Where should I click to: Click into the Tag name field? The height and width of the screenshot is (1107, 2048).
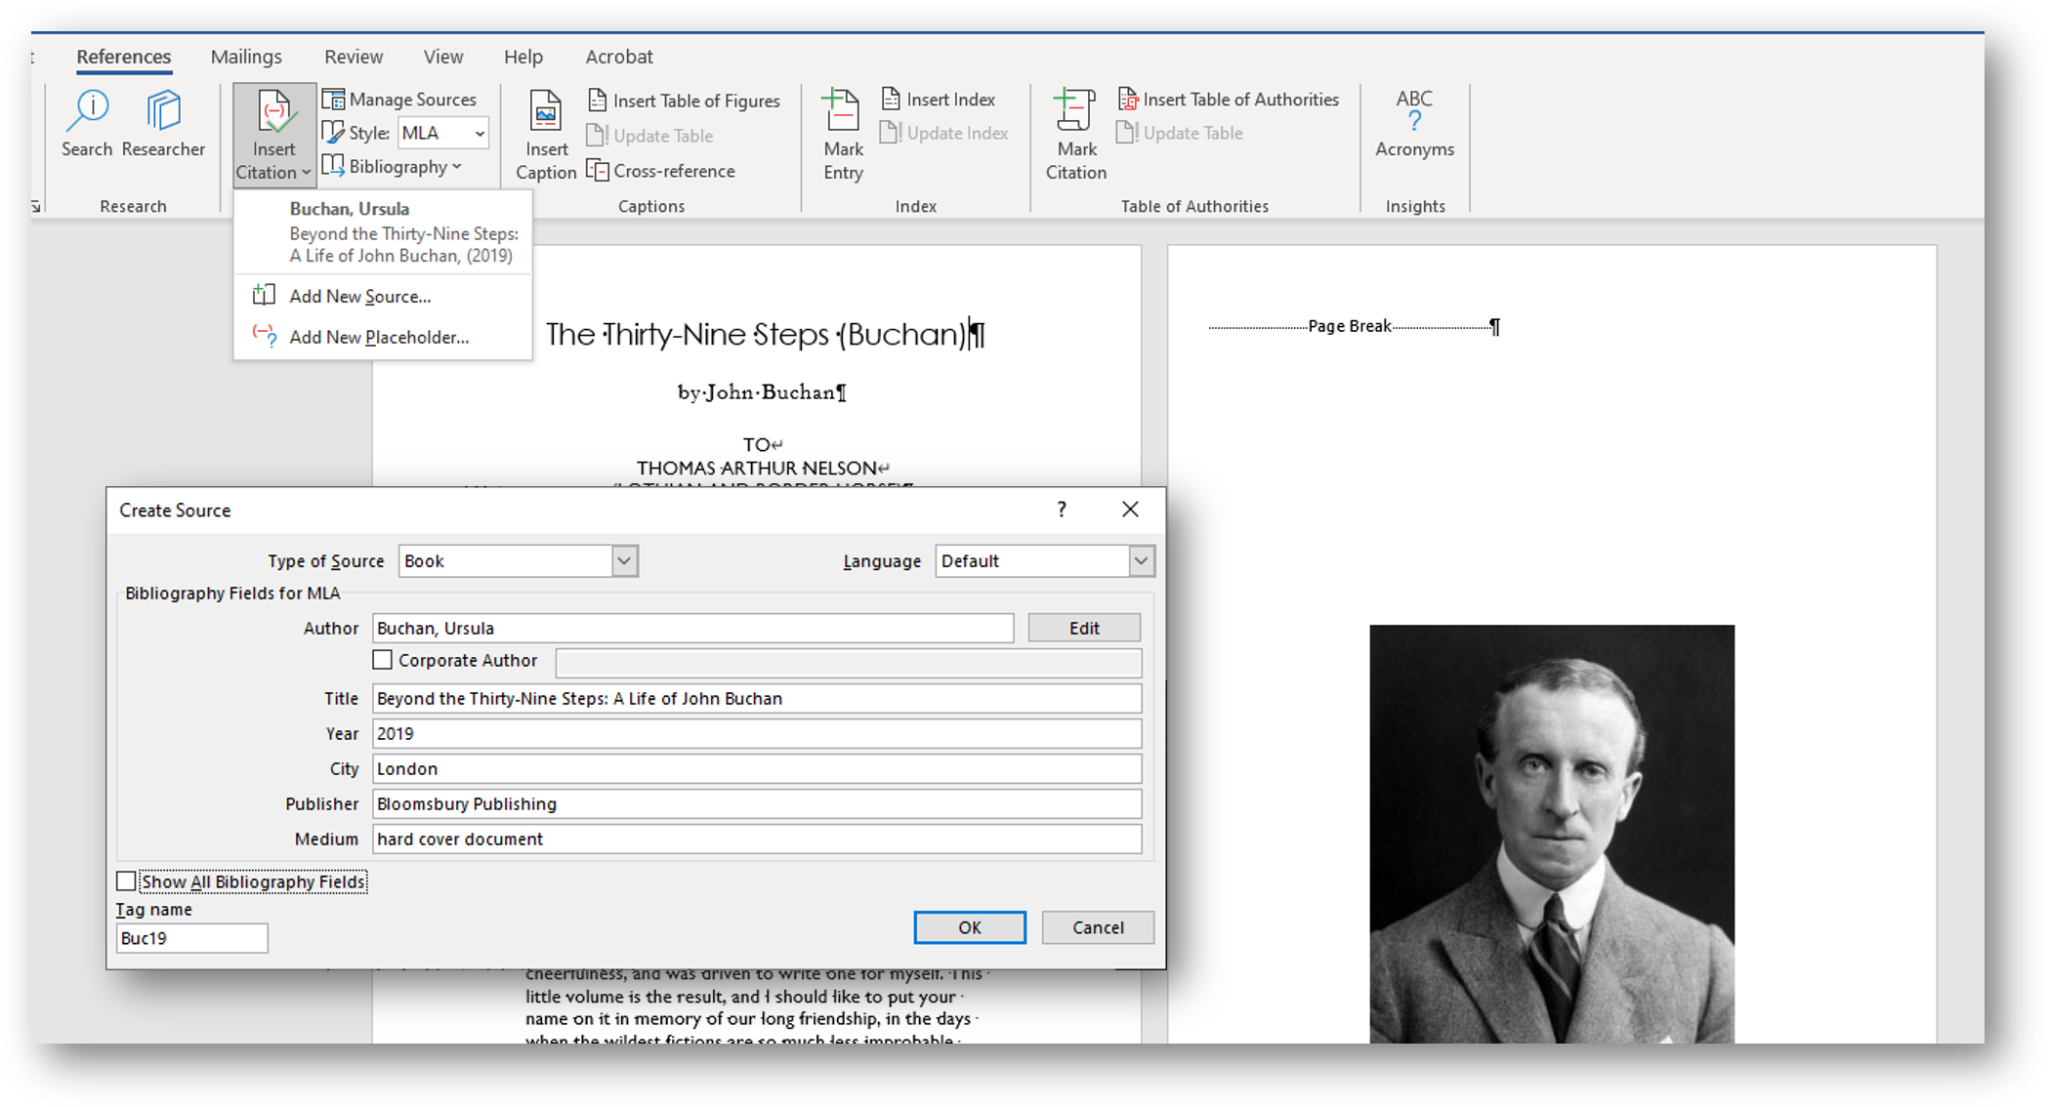191,938
